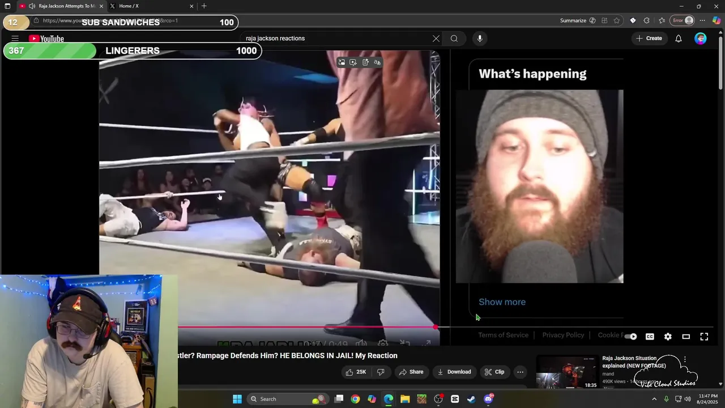
Task: Dislike the video
Action: click(x=381, y=372)
